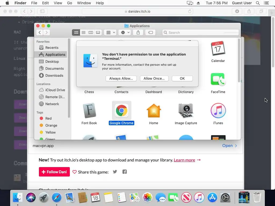Open App Store from the Dock

click(x=212, y=197)
